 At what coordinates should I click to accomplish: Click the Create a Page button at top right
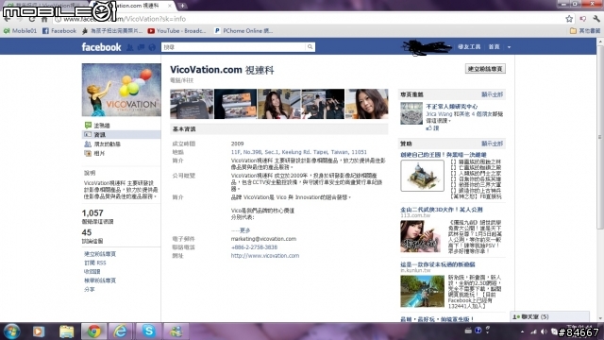[485, 69]
